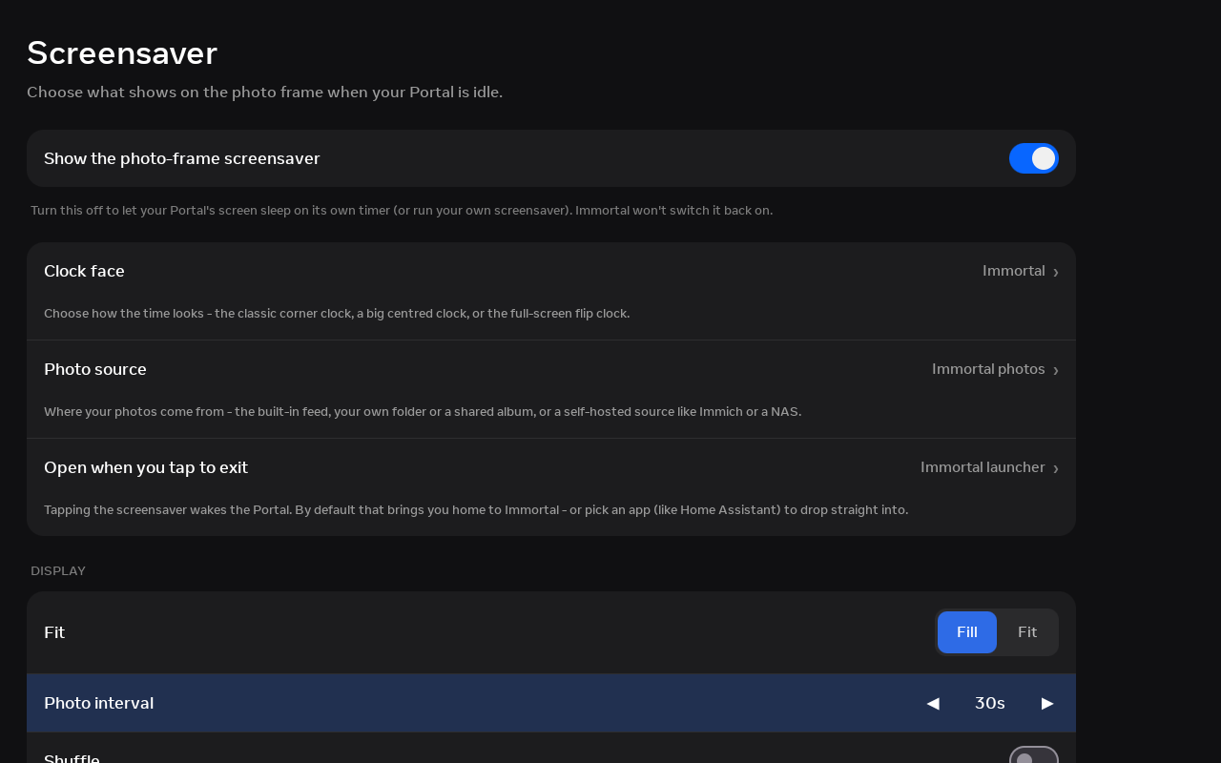
Task: Click 'Choose what shows on the photo frame' subtitle
Action: coord(264,93)
